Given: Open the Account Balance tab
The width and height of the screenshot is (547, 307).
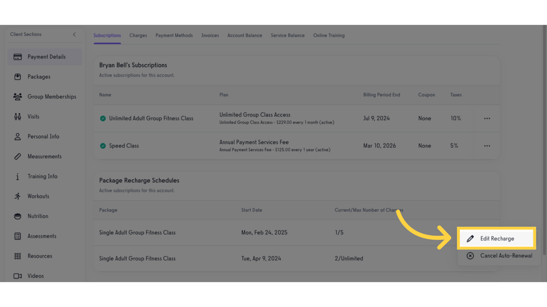Looking at the screenshot, I should click(245, 36).
